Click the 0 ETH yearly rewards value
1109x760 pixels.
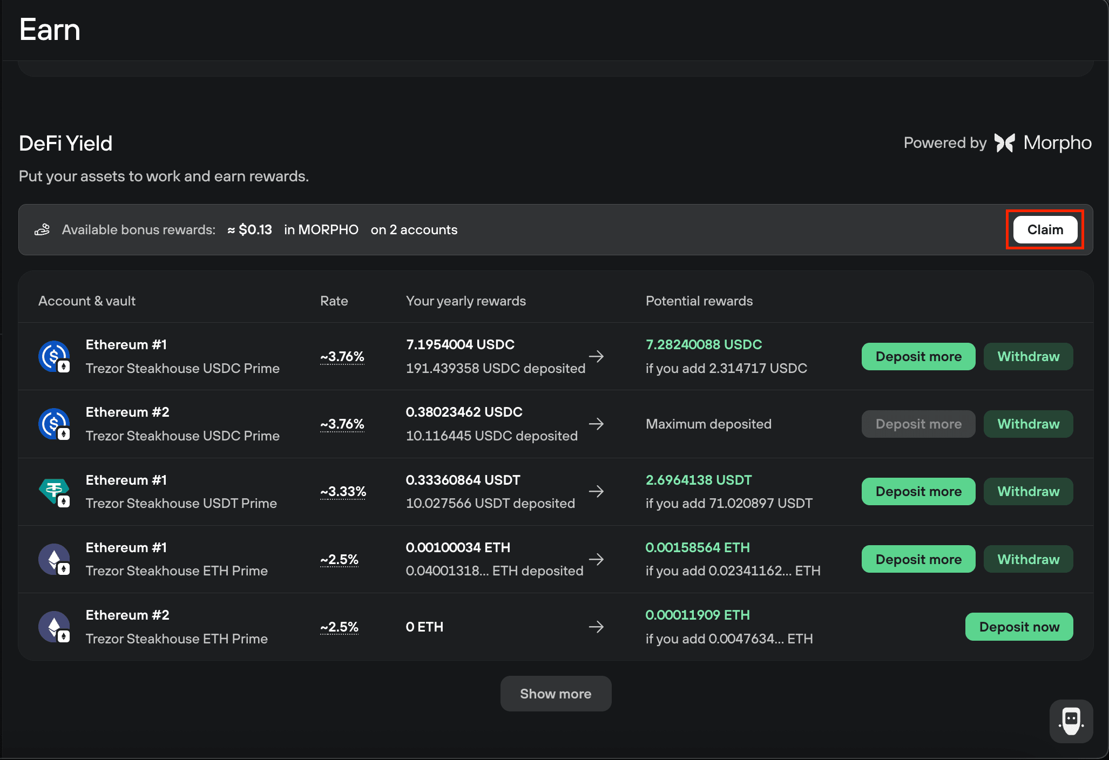(424, 627)
